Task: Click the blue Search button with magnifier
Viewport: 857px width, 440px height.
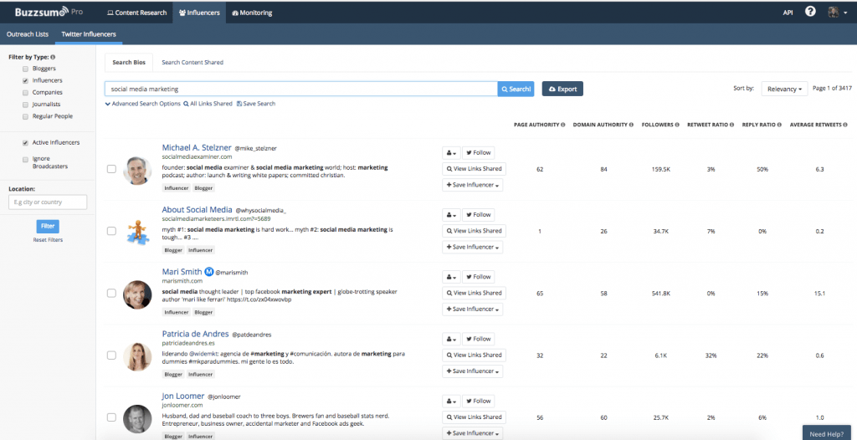Action: (x=516, y=89)
